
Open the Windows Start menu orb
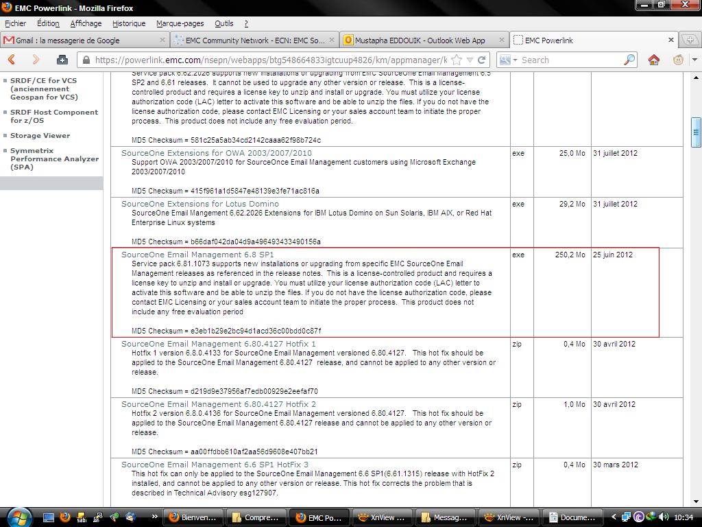pyautogui.click(x=19, y=517)
